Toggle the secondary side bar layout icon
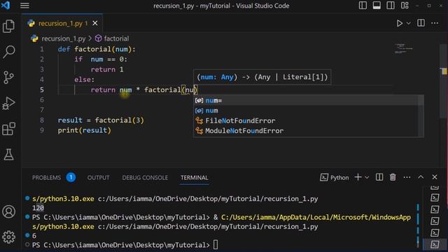 pos(391,6)
